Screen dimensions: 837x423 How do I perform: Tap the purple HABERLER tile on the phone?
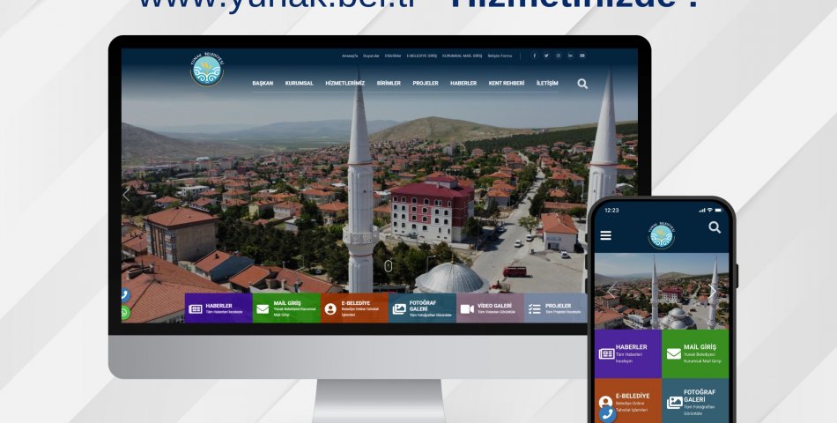click(x=627, y=353)
